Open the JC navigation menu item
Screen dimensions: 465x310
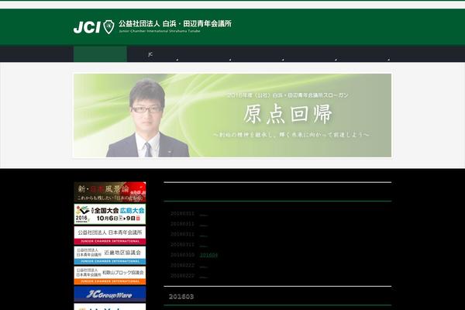[150, 54]
